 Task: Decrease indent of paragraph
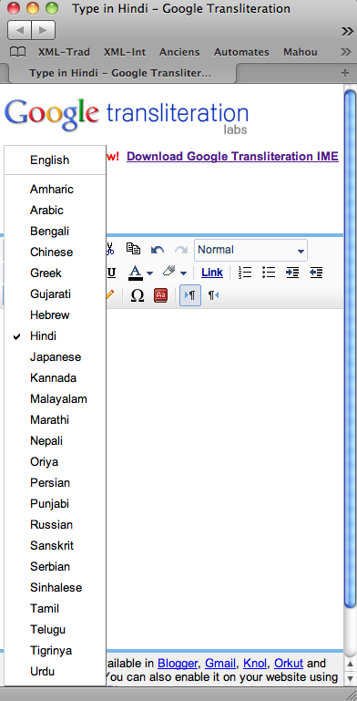click(x=316, y=273)
